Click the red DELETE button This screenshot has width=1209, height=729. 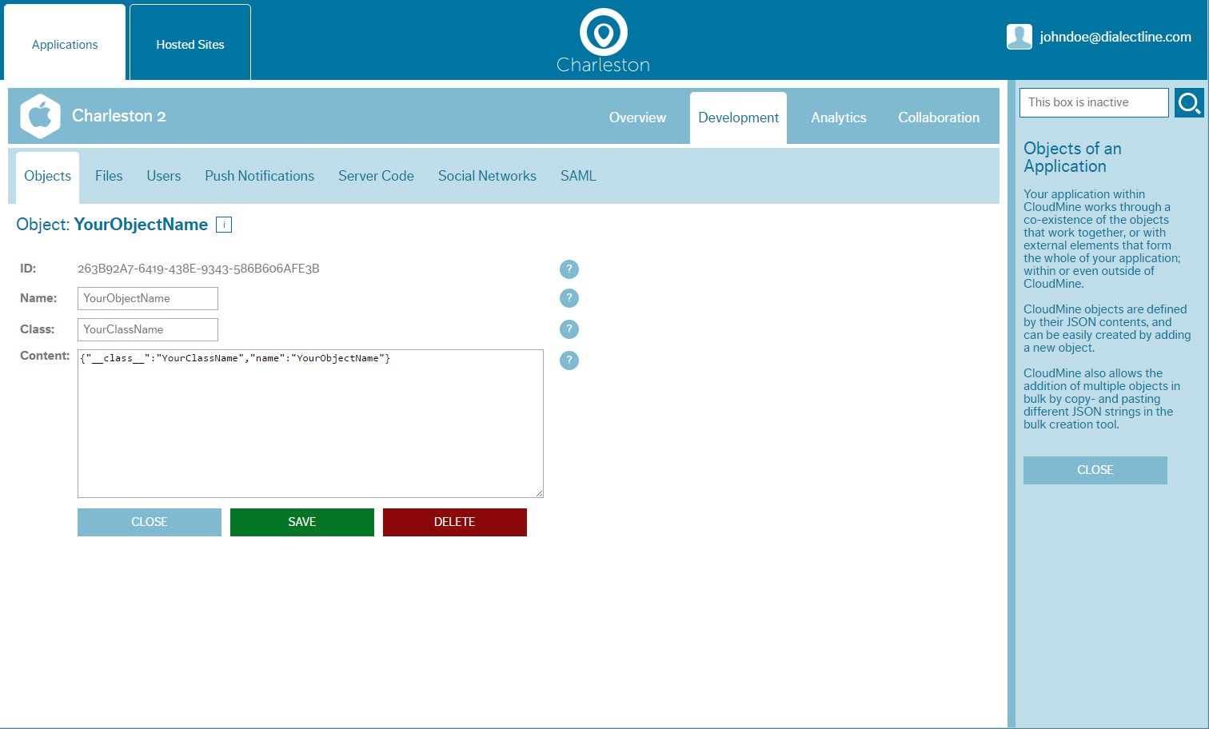pos(455,522)
